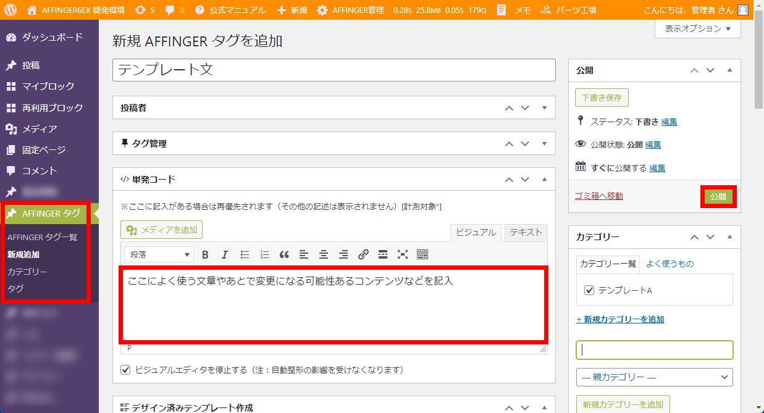Insert a bulleted list
Viewport: 764px width, 413px height.
click(245, 254)
